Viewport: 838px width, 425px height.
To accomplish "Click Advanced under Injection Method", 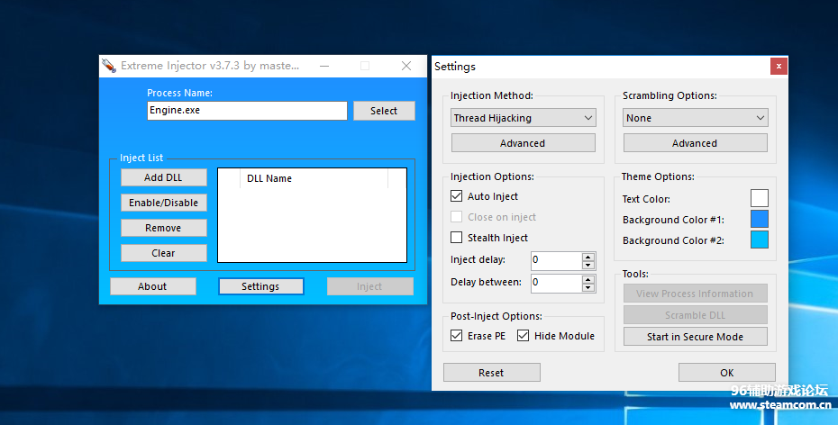I will [x=524, y=143].
